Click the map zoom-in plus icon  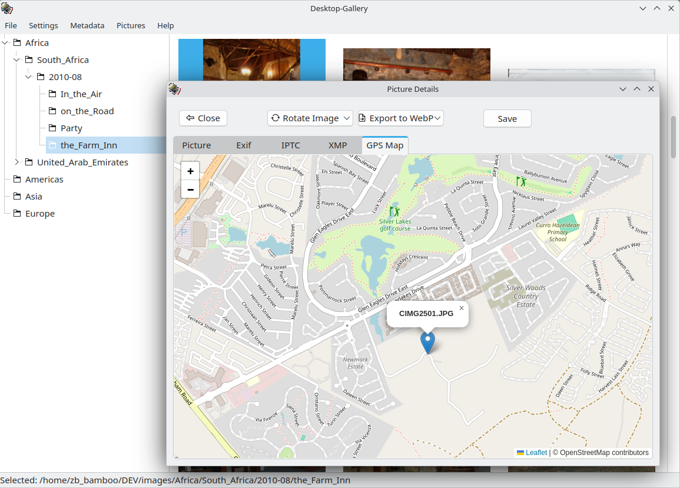tap(190, 171)
